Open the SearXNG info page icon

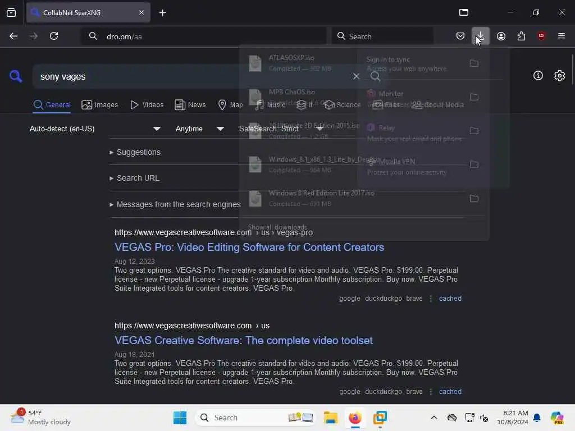coord(538,76)
